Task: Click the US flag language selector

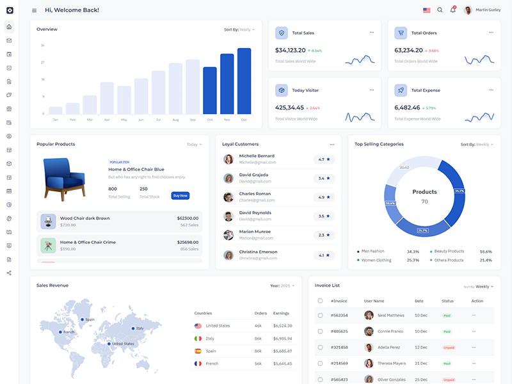Action: tap(427, 10)
